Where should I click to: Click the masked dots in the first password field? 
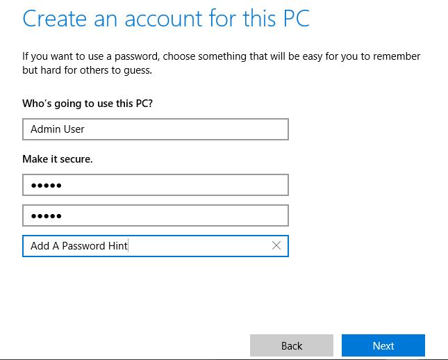pos(46,186)
